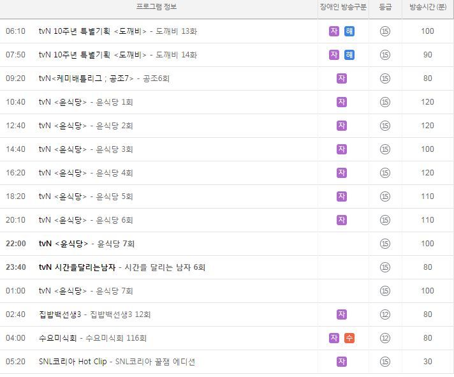Click the 18:20 time cell
454x377 pixels.
tap(15, 196)
